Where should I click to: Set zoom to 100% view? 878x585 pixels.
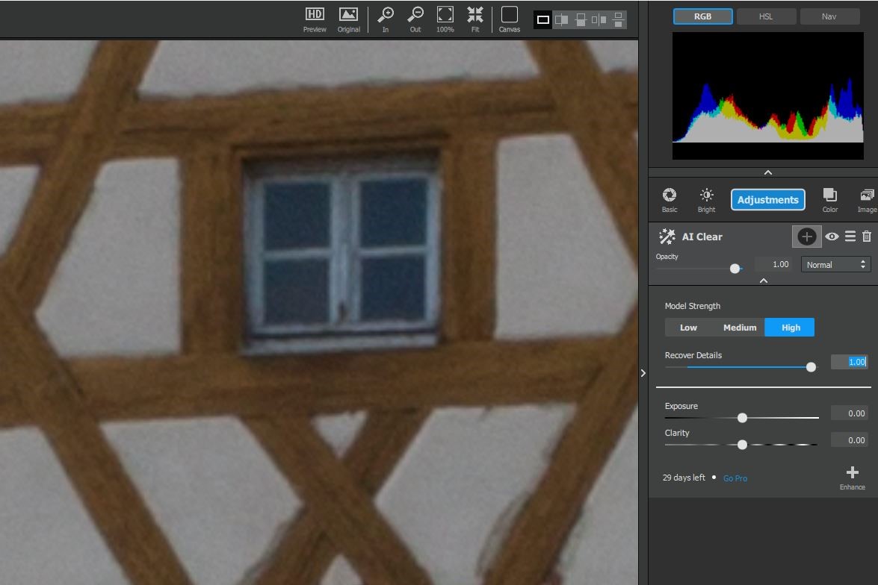(445, 19)
